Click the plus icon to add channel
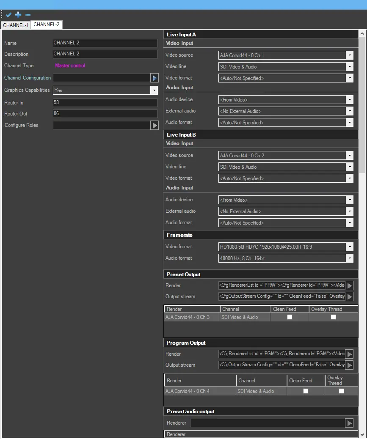 (x=18, y=15)
